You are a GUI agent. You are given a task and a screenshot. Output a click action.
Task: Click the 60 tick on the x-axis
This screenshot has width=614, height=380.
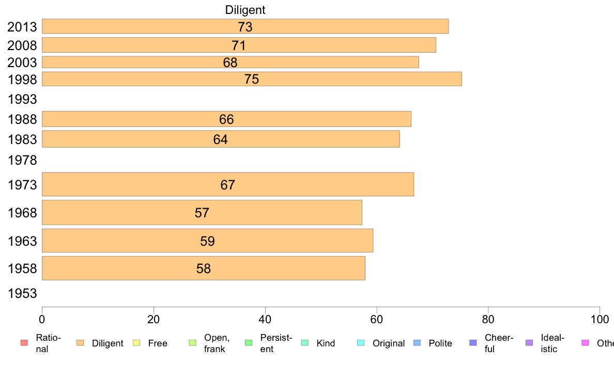[376, 320]
